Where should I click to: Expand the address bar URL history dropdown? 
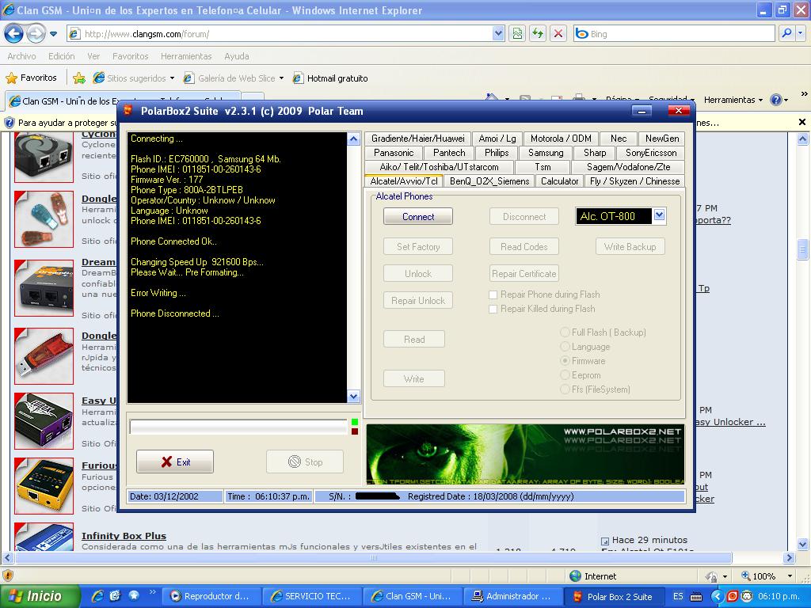click(498, 34)
